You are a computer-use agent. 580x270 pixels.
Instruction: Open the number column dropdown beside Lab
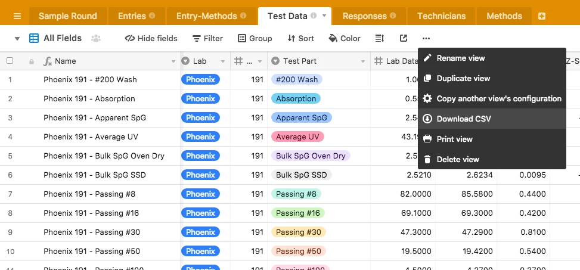click(260, 61)
